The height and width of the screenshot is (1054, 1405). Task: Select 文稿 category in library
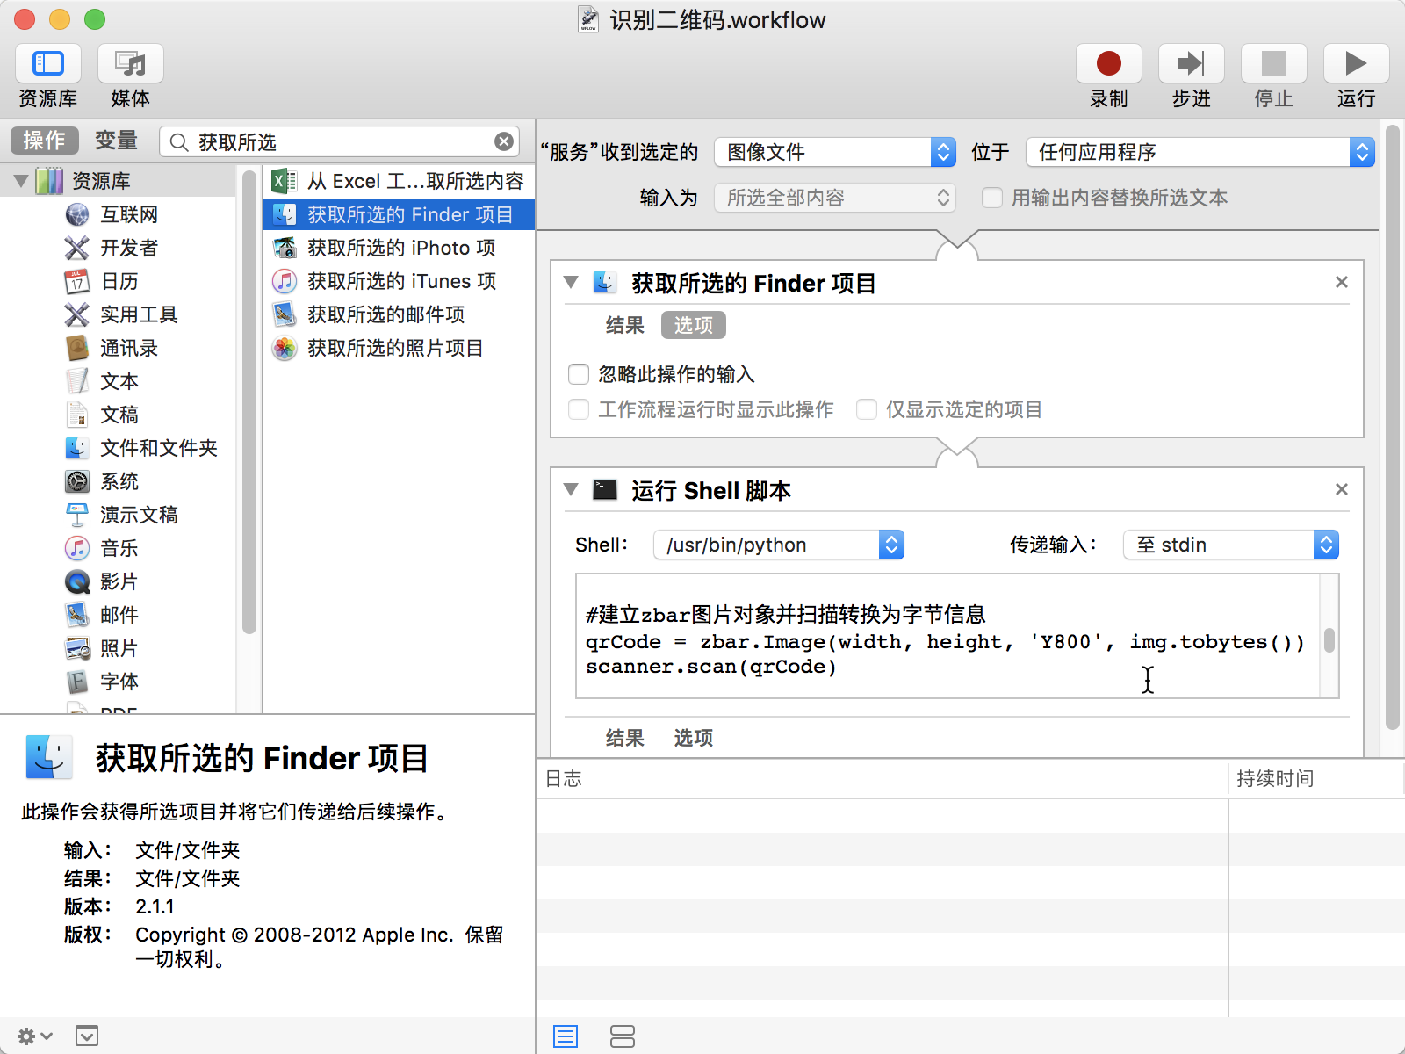click(119, 415)
